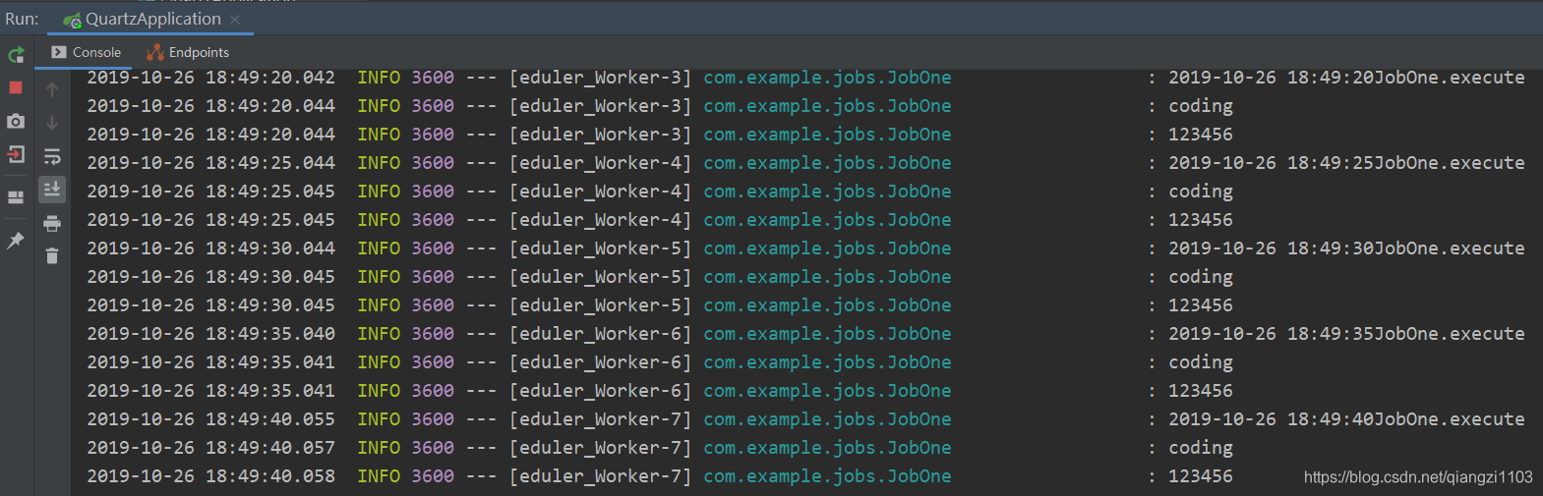The image size is (1543, 496).
Task: Dump threads using the camera icon
Action: (16, 121)
